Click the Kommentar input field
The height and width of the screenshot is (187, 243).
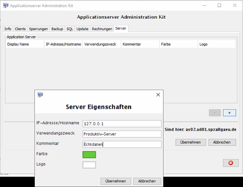pyautogui.click(x=122, y=144)
